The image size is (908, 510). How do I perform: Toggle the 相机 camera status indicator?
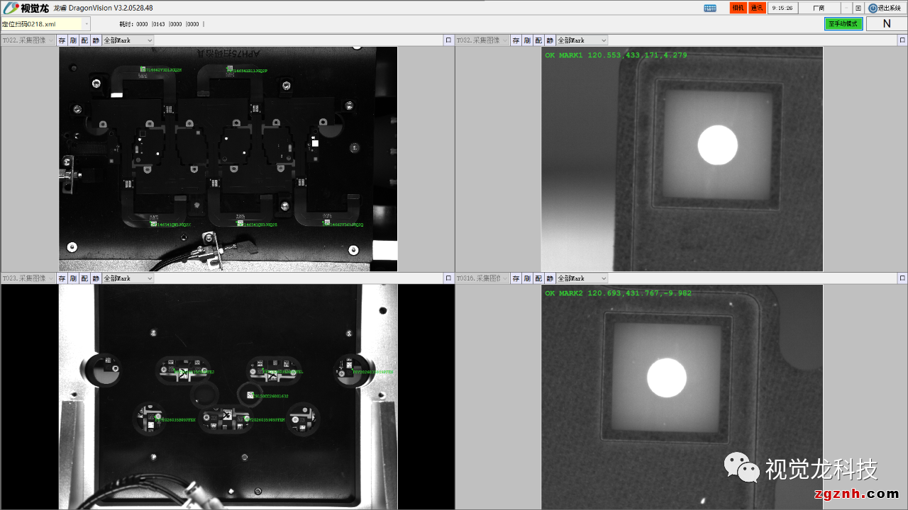point(738,8)
